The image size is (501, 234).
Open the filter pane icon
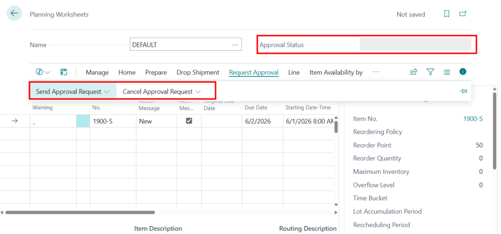click(430, 72)
